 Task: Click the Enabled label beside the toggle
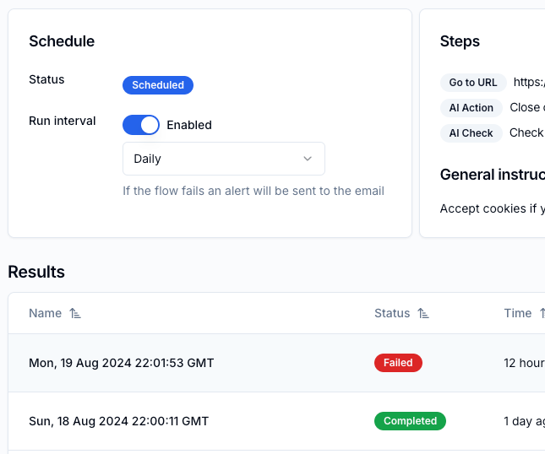pyautogui.click(x=189, y=125)
